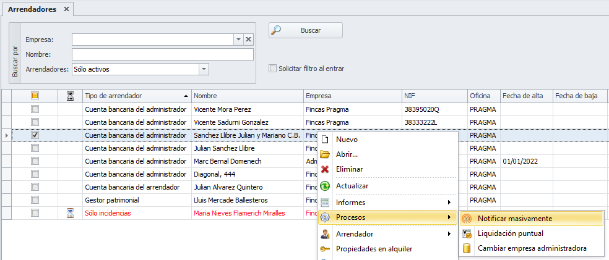Toggle the select-all checkbox in grid header
This screenshot has width=609, height=260.
35,96
